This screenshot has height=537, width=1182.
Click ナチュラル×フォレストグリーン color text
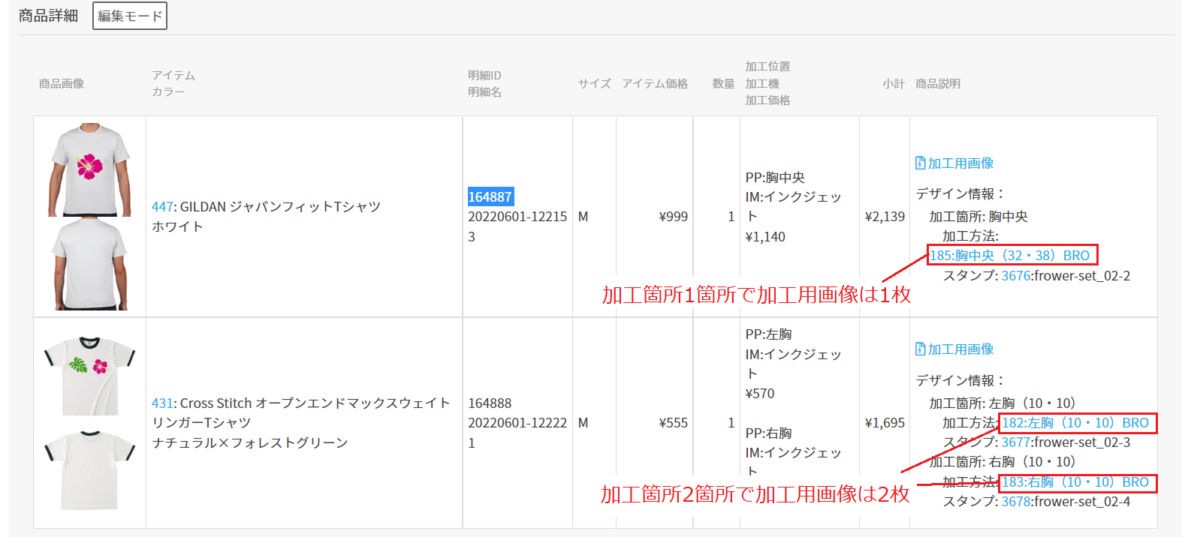250,442
